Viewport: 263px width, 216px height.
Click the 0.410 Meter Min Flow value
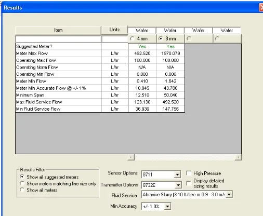[x=142, y=81]
